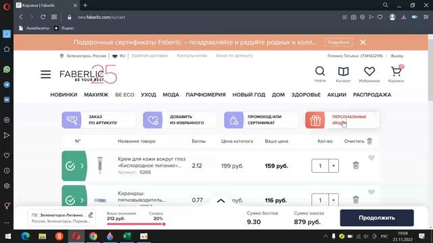
Task: Go back using browser back arrow
Action: tap(21, 17)
